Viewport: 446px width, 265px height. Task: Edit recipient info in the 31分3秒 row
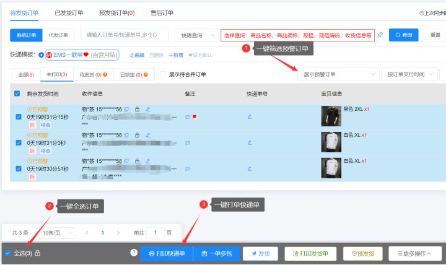click(x=148, y=136)
